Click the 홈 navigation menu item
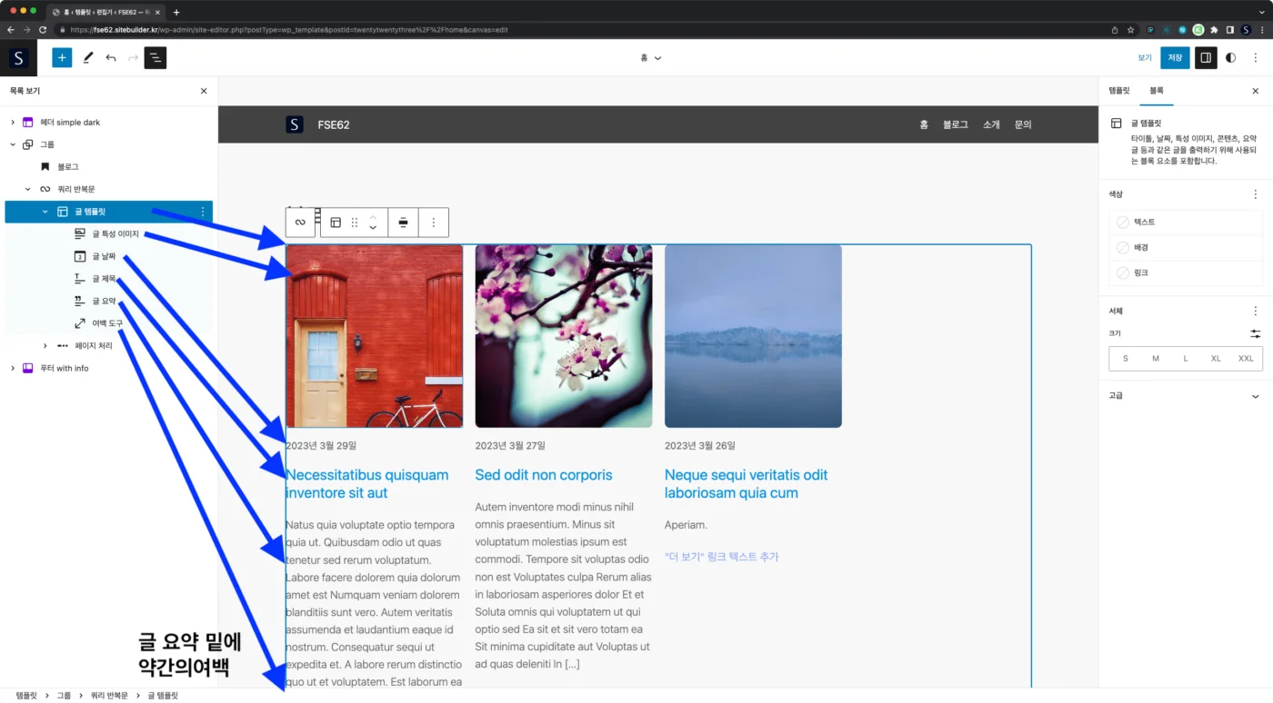 pyautogui.click(x=924, y=124)
